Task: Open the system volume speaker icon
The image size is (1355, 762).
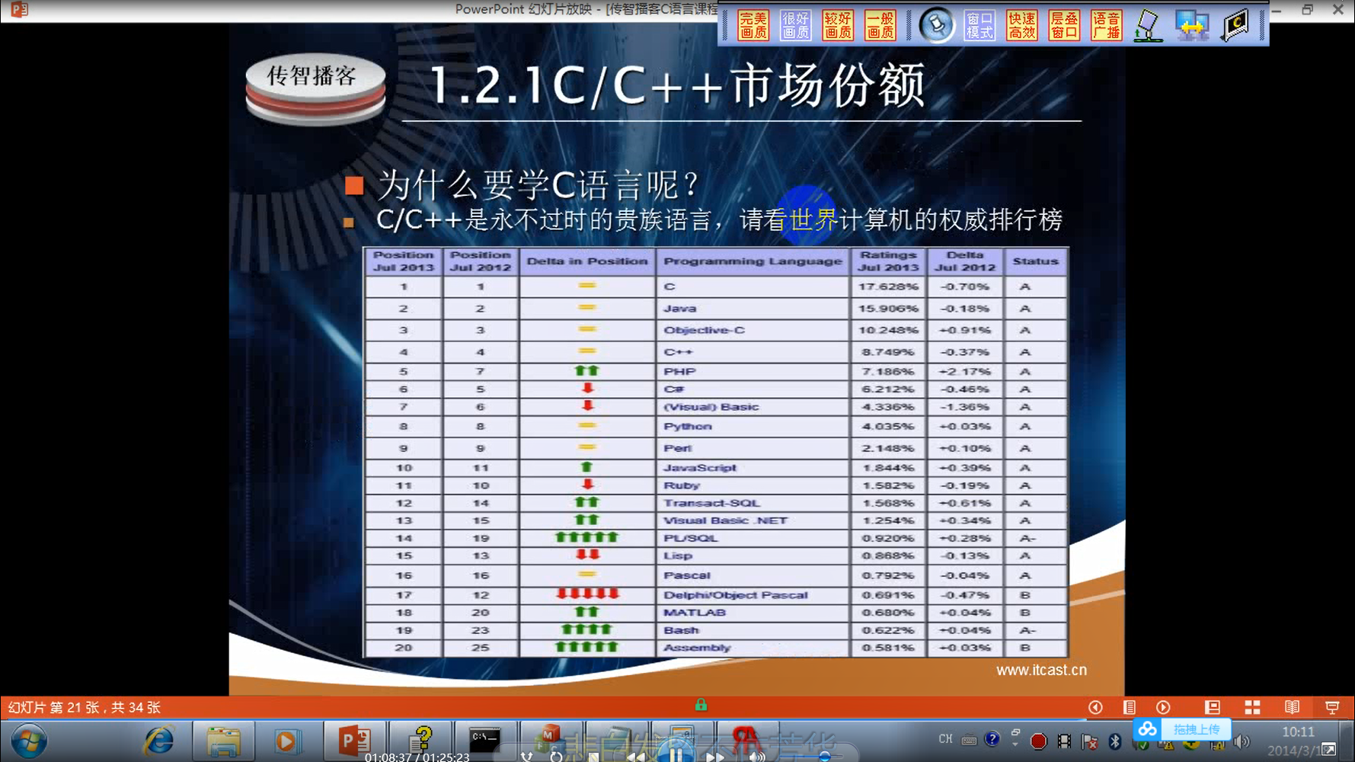Action: coord(1242,741)
